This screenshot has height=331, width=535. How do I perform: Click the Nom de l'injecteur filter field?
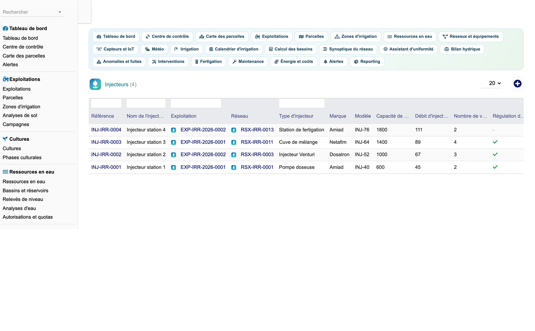coord(146,103)
